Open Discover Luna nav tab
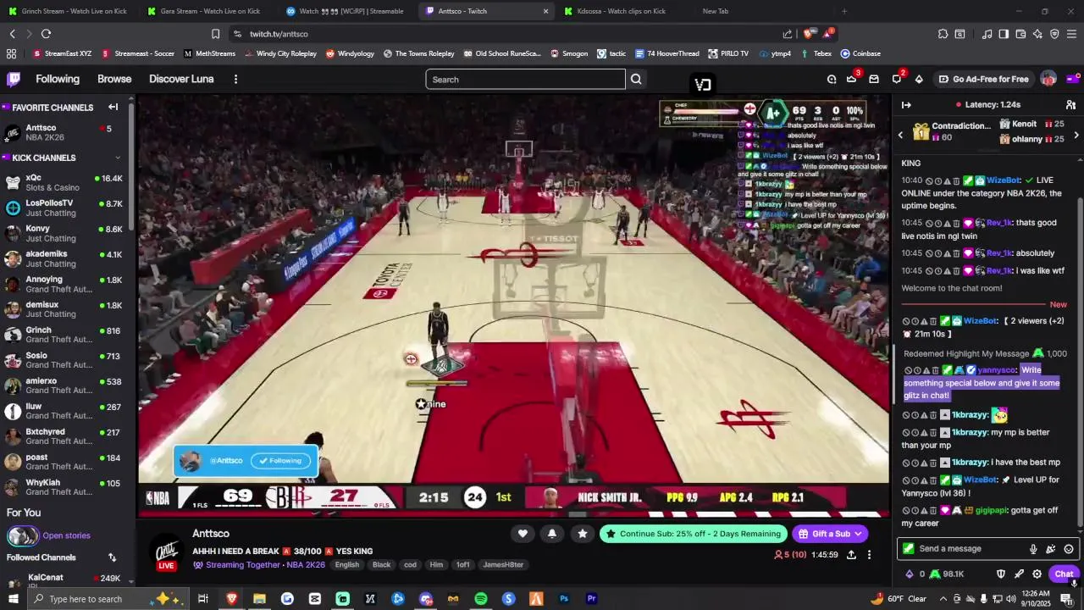The width and height of the screenshot is (1084, 610). 181,79
